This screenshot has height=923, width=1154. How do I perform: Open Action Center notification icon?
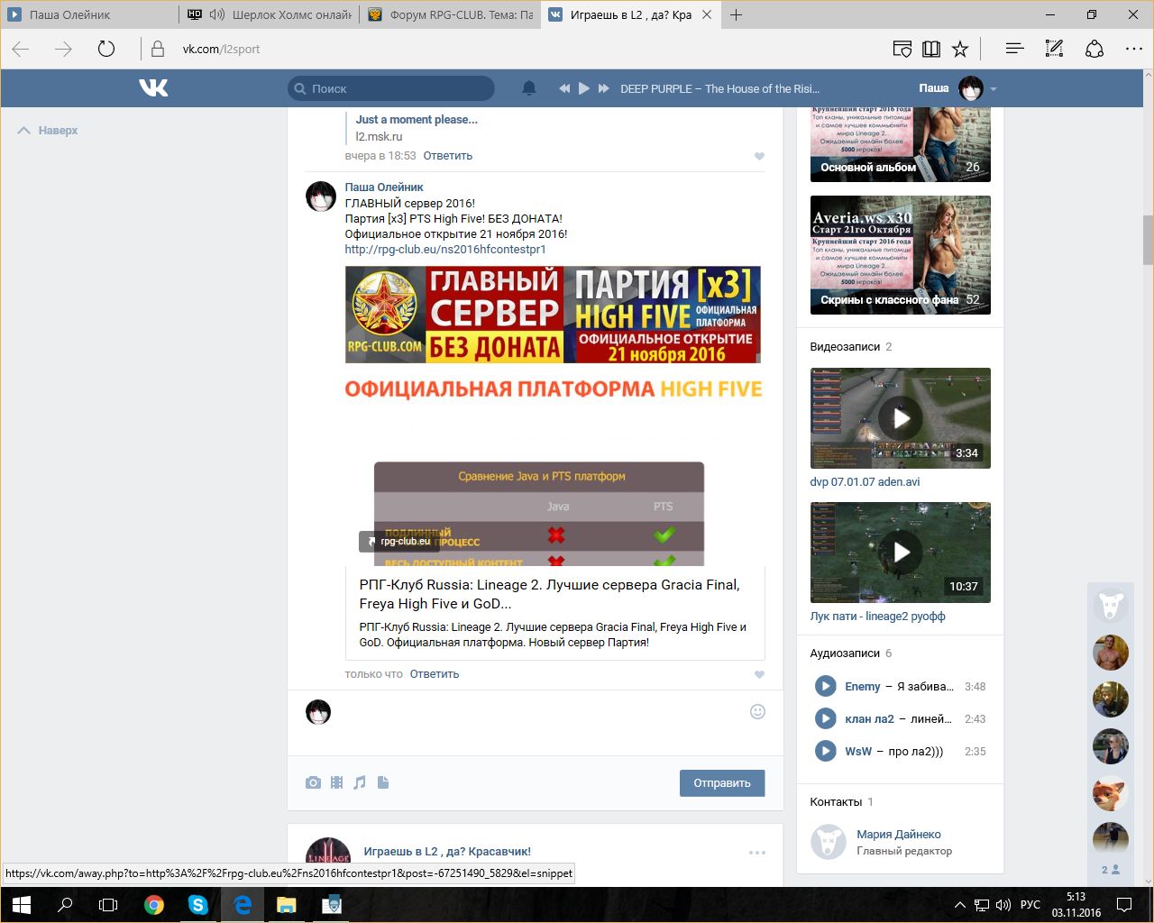(1124, 904)
